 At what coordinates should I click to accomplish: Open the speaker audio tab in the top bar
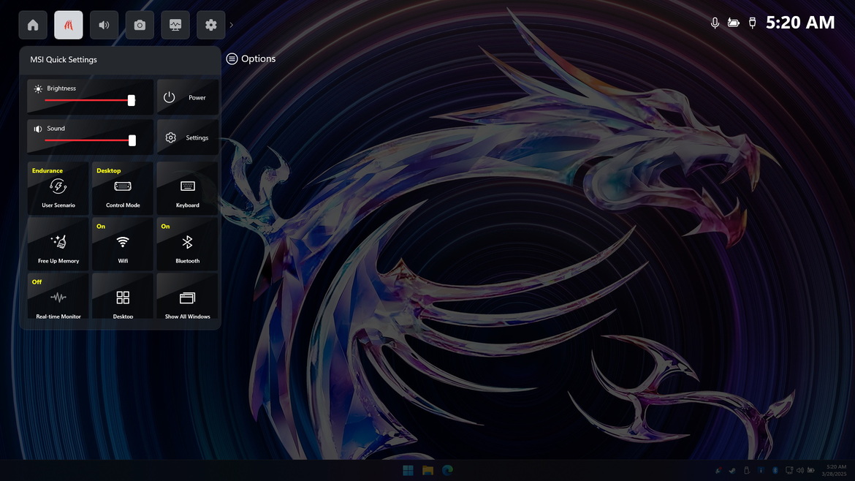[104, 25]
